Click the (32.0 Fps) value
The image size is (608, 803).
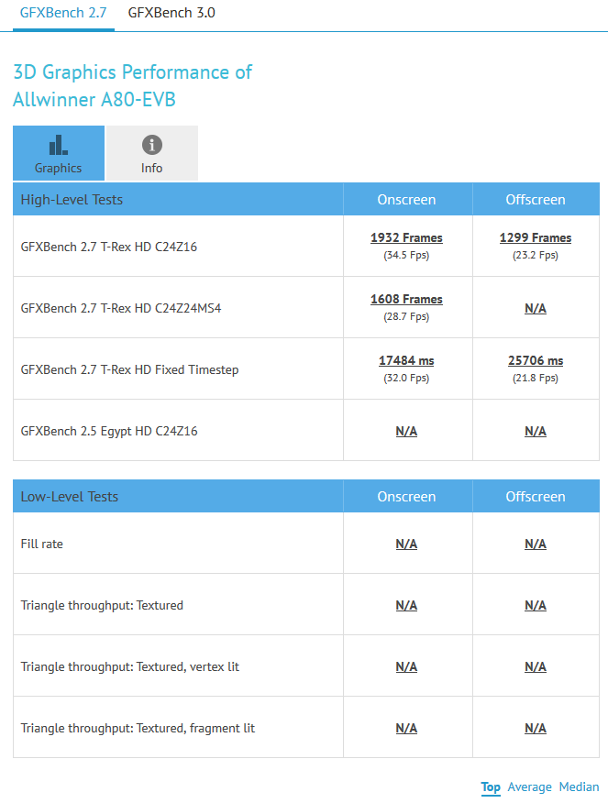point(406,378)
